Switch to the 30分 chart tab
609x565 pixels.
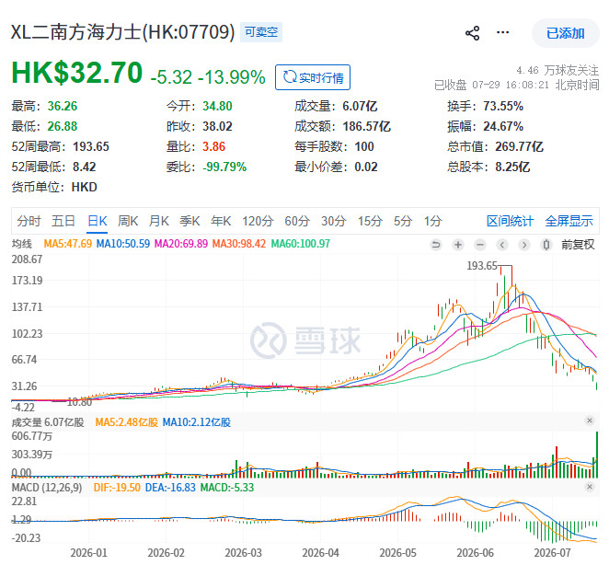pos(334,221)
